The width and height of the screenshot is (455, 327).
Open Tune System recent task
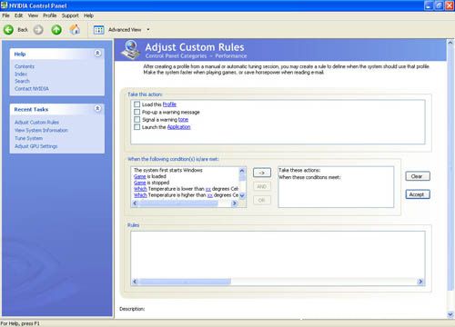coord(28,138)
